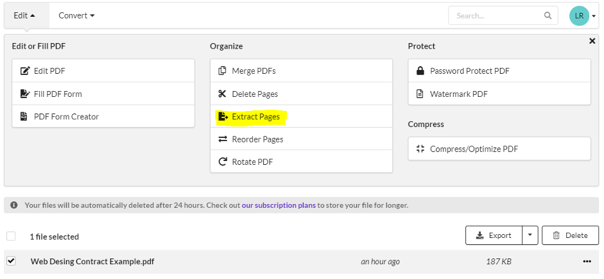Click the Rotate PDF circular arrow icon
The height and width of the screenshot is (279, 604).
coord(223,162)
